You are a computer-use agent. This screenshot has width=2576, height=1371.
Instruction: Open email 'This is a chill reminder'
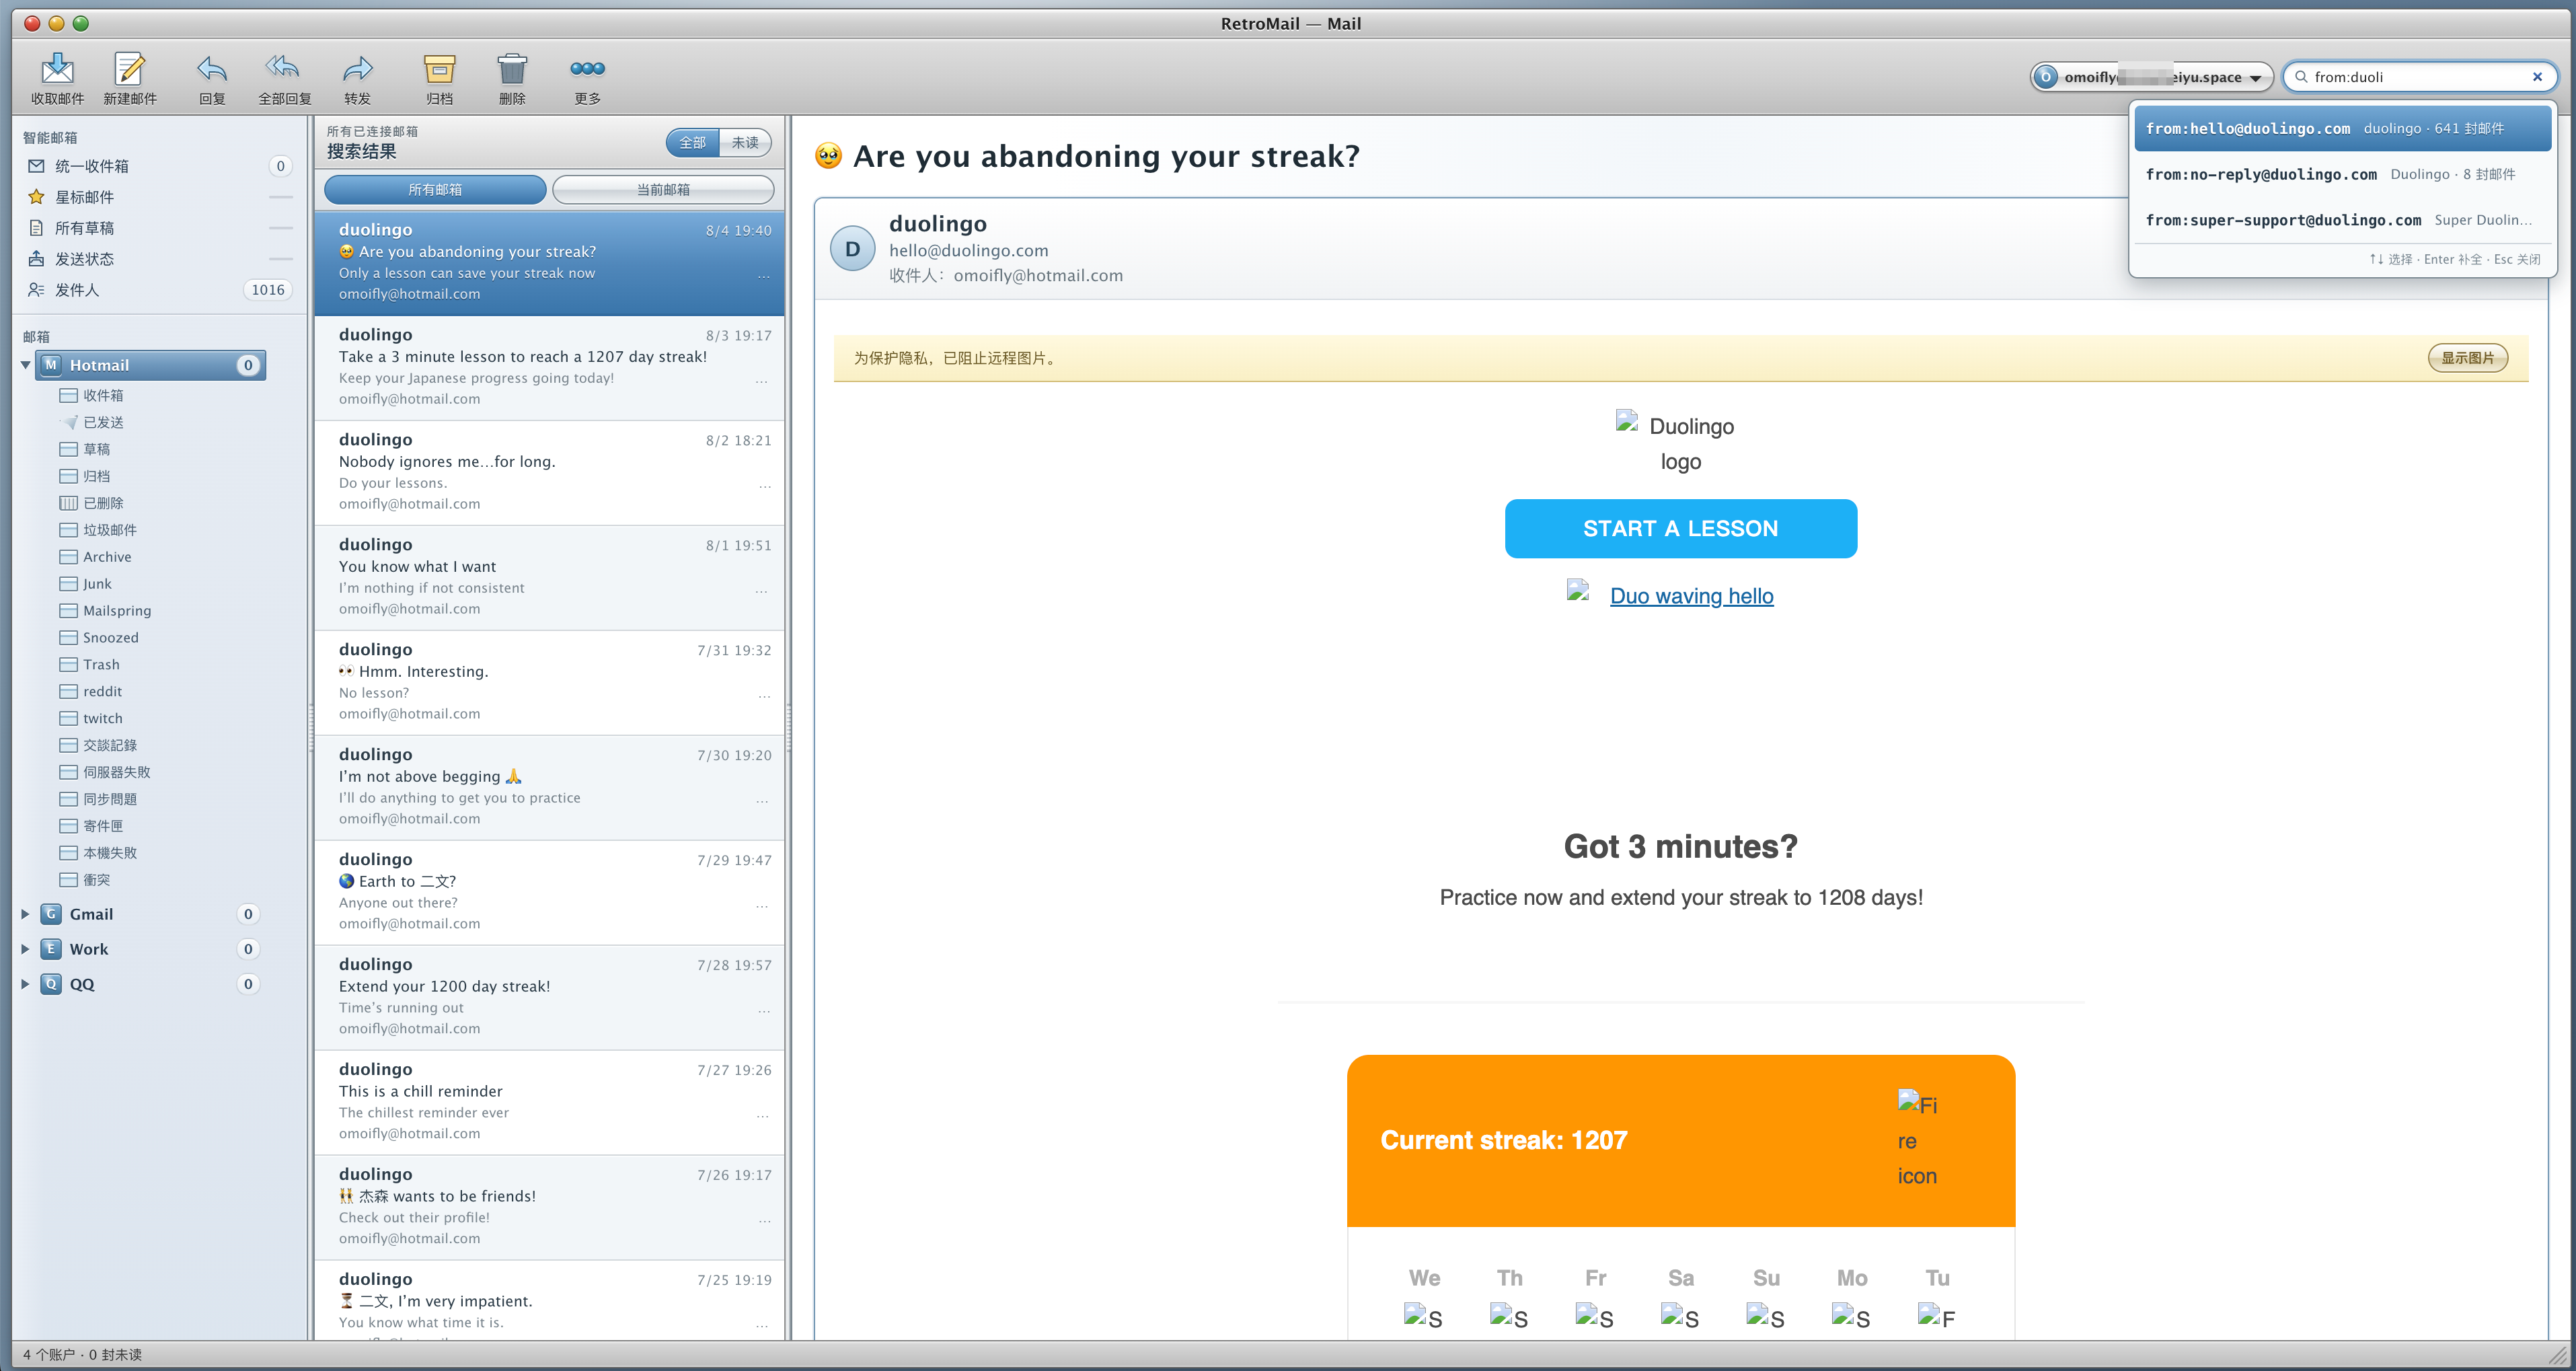pos(549,1103)
